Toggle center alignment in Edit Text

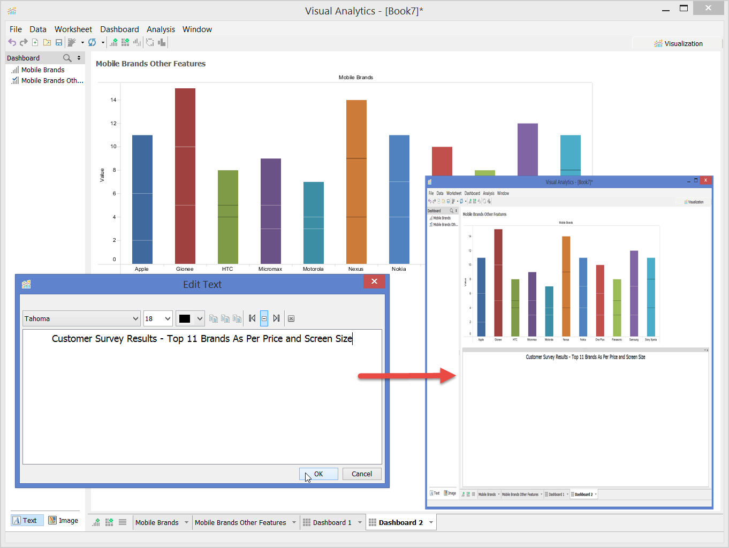point(264,318)
